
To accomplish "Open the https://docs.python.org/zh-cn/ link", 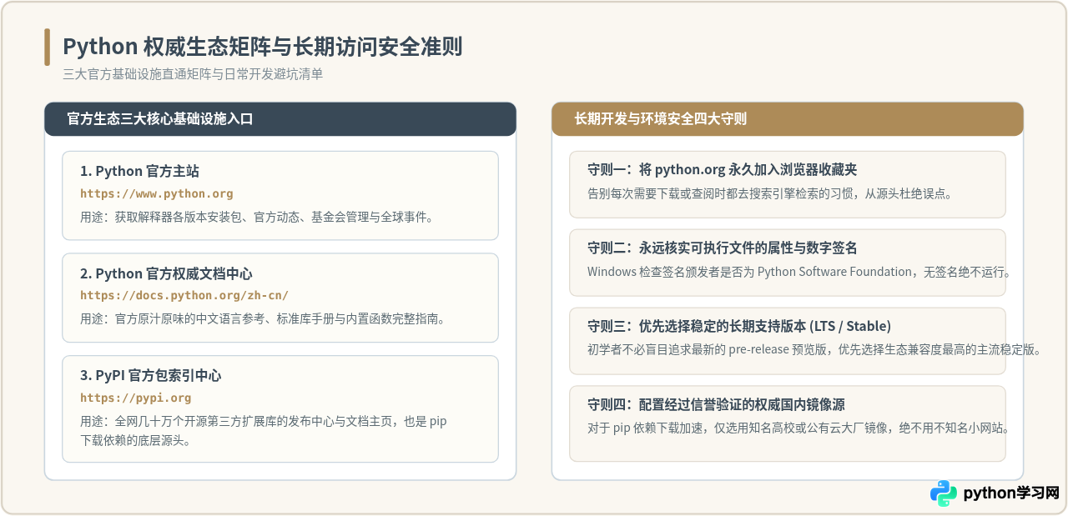I will [184, 296].
